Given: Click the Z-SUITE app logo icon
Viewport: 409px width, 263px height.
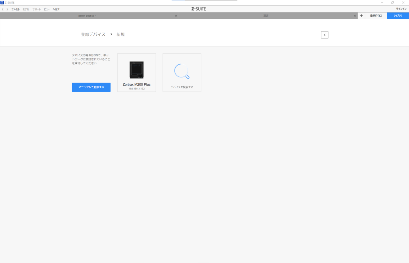Looking at the screenshot, I should pyautogui.click(x=2, y=2).
